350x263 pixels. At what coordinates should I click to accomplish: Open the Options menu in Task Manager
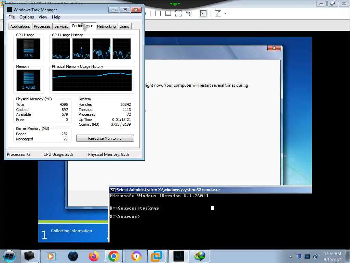pyautogui.click(x=27, y=17)
